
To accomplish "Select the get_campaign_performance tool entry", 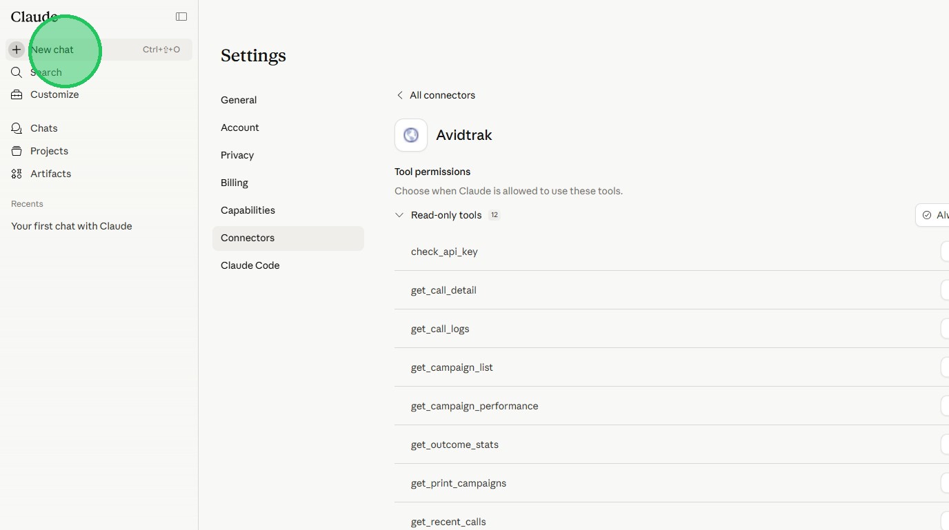I will coord(474,406).
